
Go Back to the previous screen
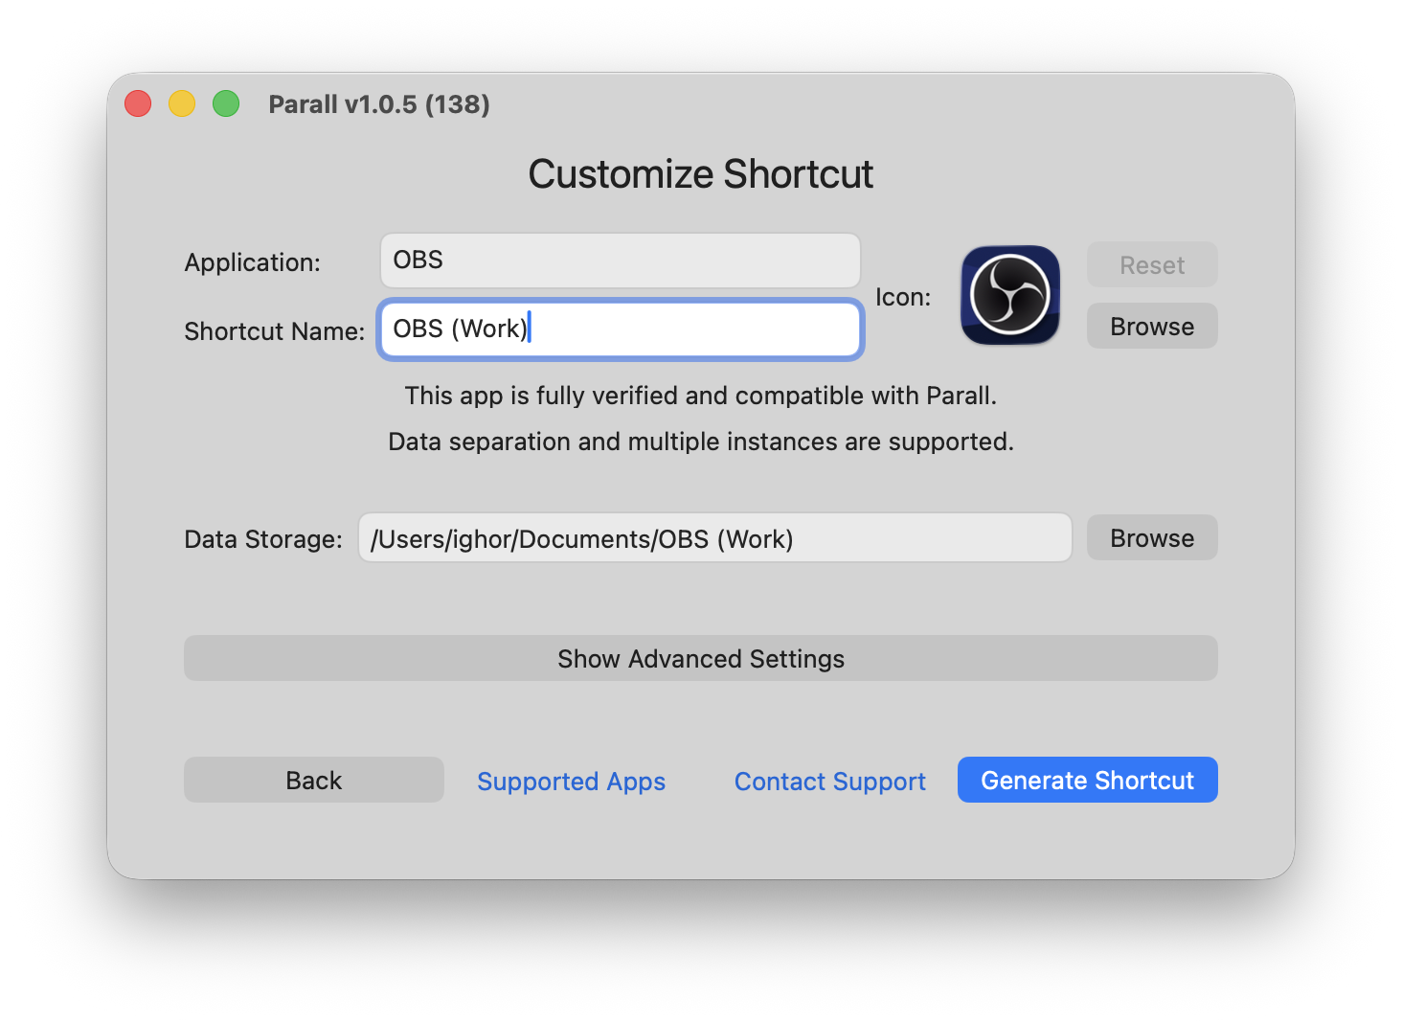coord(313,780)
